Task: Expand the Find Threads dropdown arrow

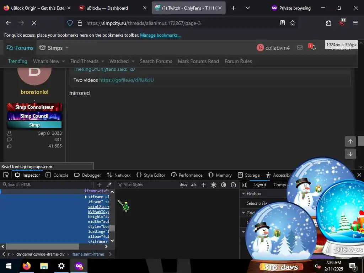Action: click(102, 61)
